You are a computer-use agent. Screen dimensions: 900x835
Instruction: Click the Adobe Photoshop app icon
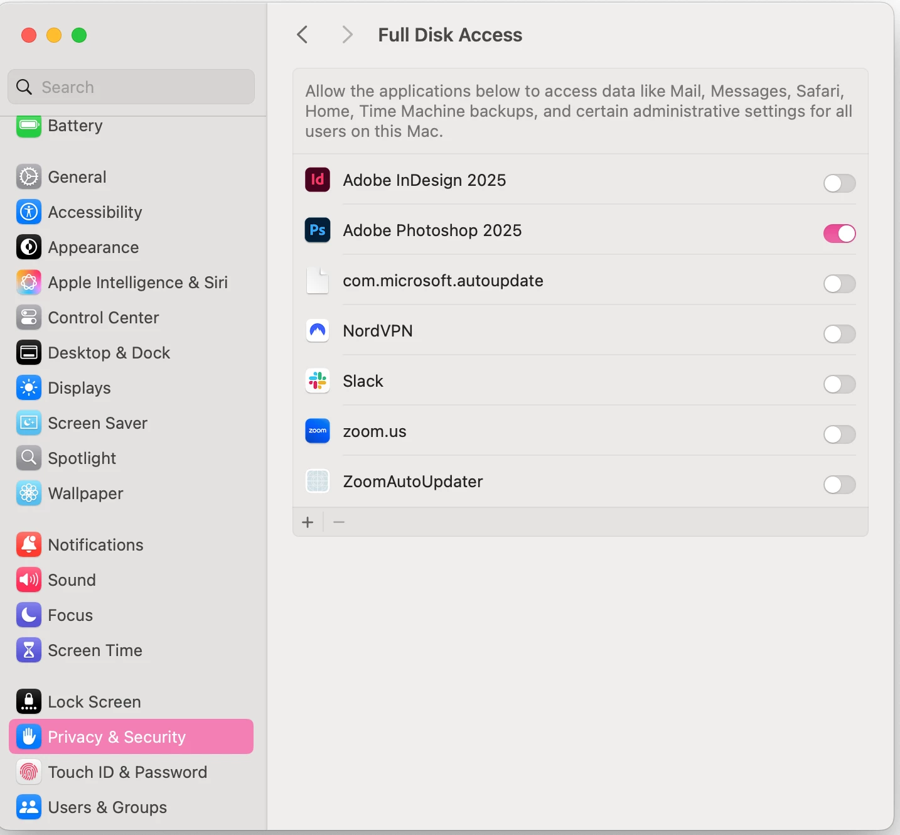(318, 230)
